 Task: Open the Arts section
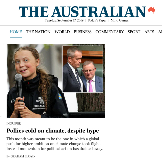point(149,32)
